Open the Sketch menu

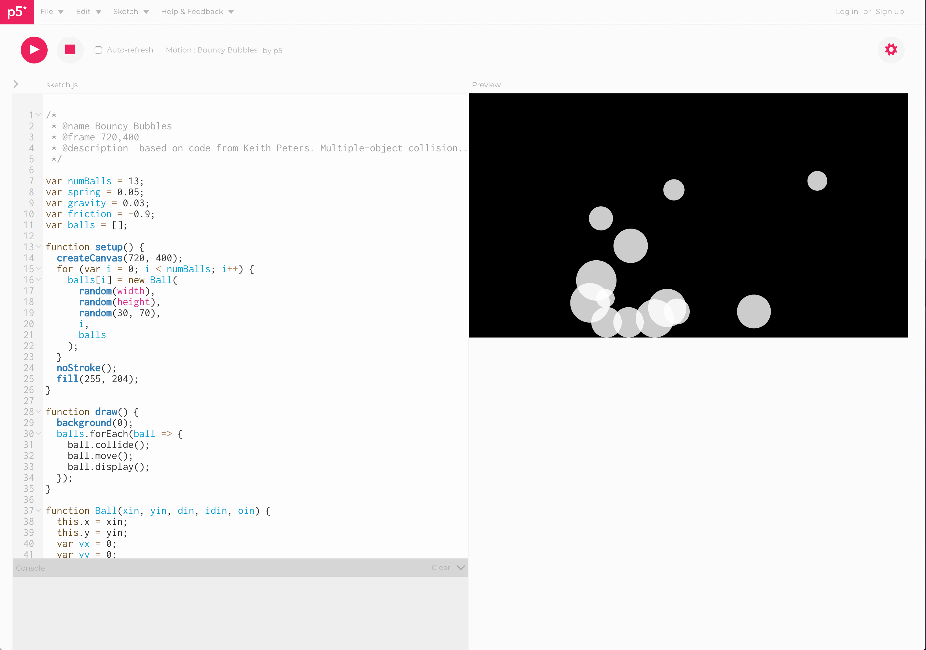[125, 12]
